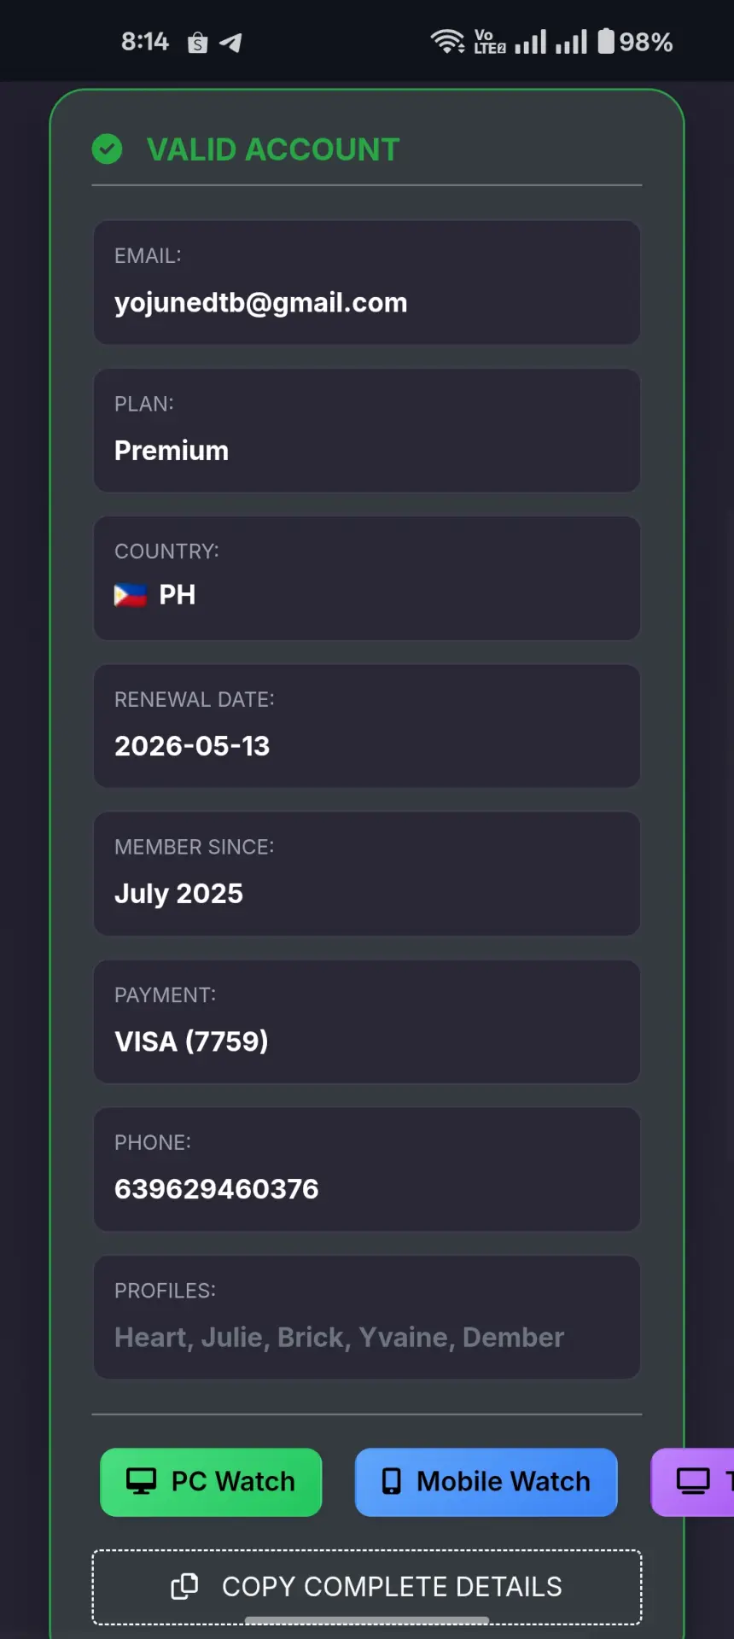Click the phone icon in Mobile Watch
Image resolution: width=734 pixels, height=1639 pixels.
(391, 1481)
